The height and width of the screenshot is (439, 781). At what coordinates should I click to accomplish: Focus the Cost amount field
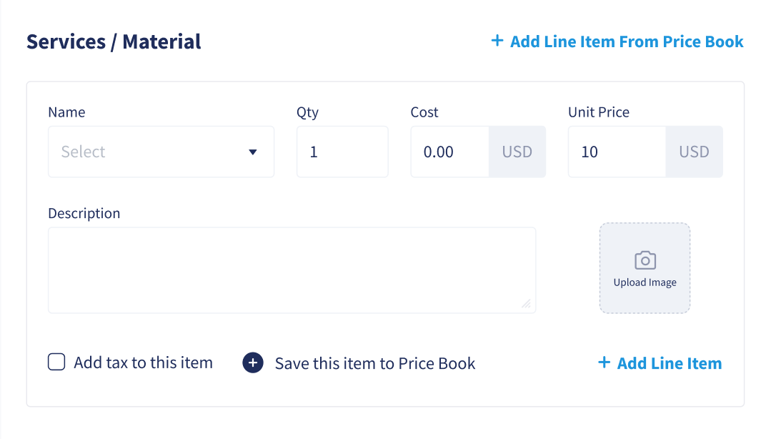449,152
